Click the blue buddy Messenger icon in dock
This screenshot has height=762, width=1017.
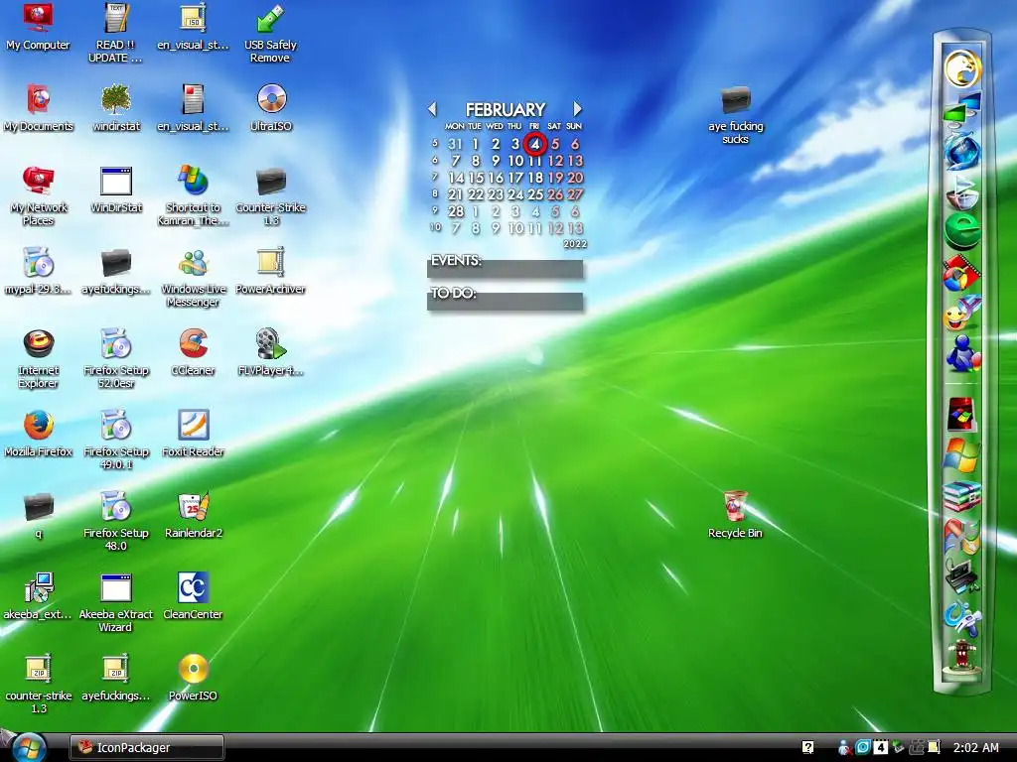click(x=961, y=354)
